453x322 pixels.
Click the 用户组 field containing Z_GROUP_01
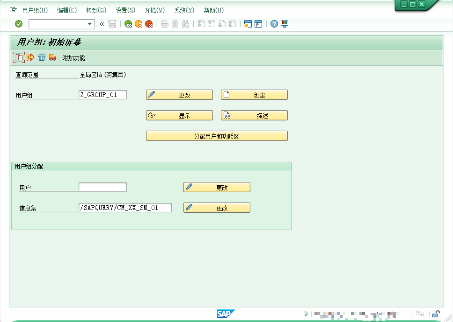pyautogui.click(x=102, y=95)
